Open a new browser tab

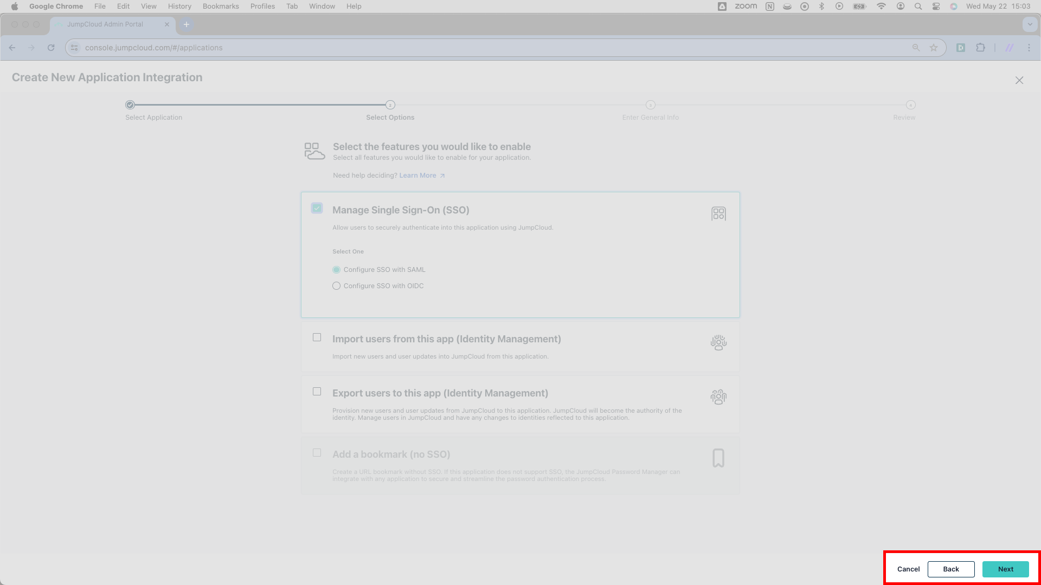tap(187, 24)
